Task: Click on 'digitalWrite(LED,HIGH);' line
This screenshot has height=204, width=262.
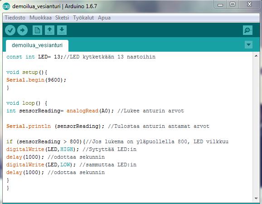Action: click(43, 149)
